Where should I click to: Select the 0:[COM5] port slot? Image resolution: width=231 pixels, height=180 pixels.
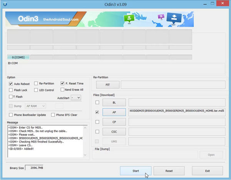(18, 57)
